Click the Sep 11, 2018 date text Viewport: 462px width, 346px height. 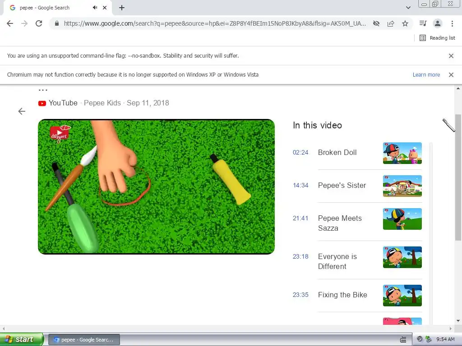[148, 103]
